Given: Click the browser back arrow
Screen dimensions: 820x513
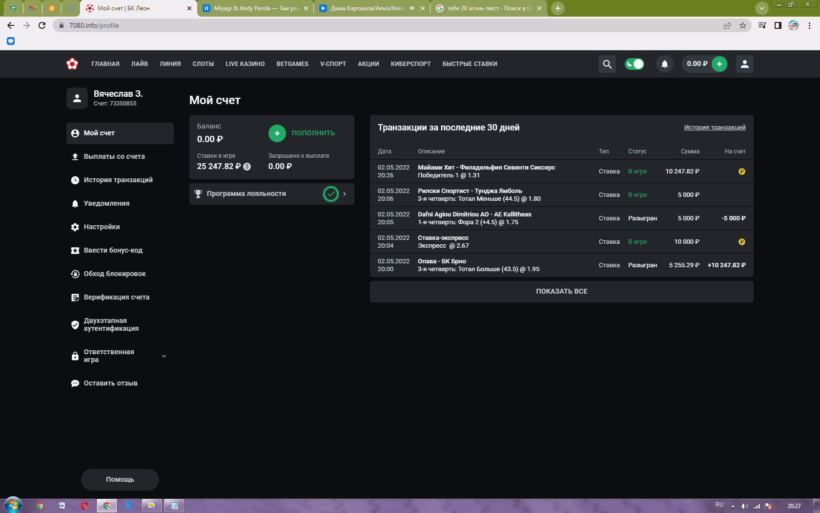Looking at the screenshot, I should click(11, 25).
